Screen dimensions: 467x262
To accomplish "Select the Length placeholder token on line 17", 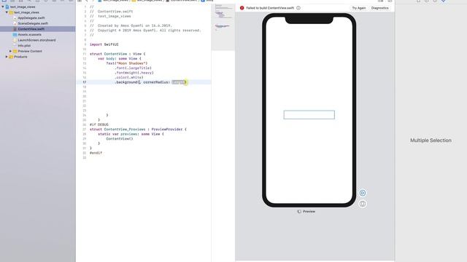I will click(x=179, y=82).
